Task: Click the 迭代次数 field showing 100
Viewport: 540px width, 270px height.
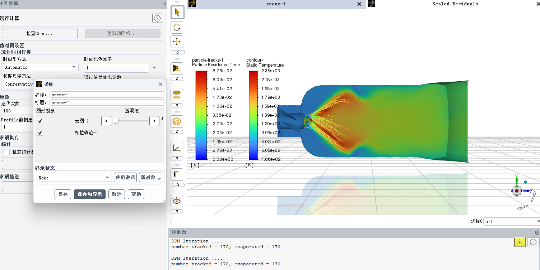Action: pyautogui.click(x=17, y=111)
